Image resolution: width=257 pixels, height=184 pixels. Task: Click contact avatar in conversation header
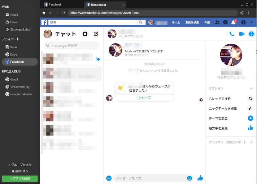click(112, 34)
